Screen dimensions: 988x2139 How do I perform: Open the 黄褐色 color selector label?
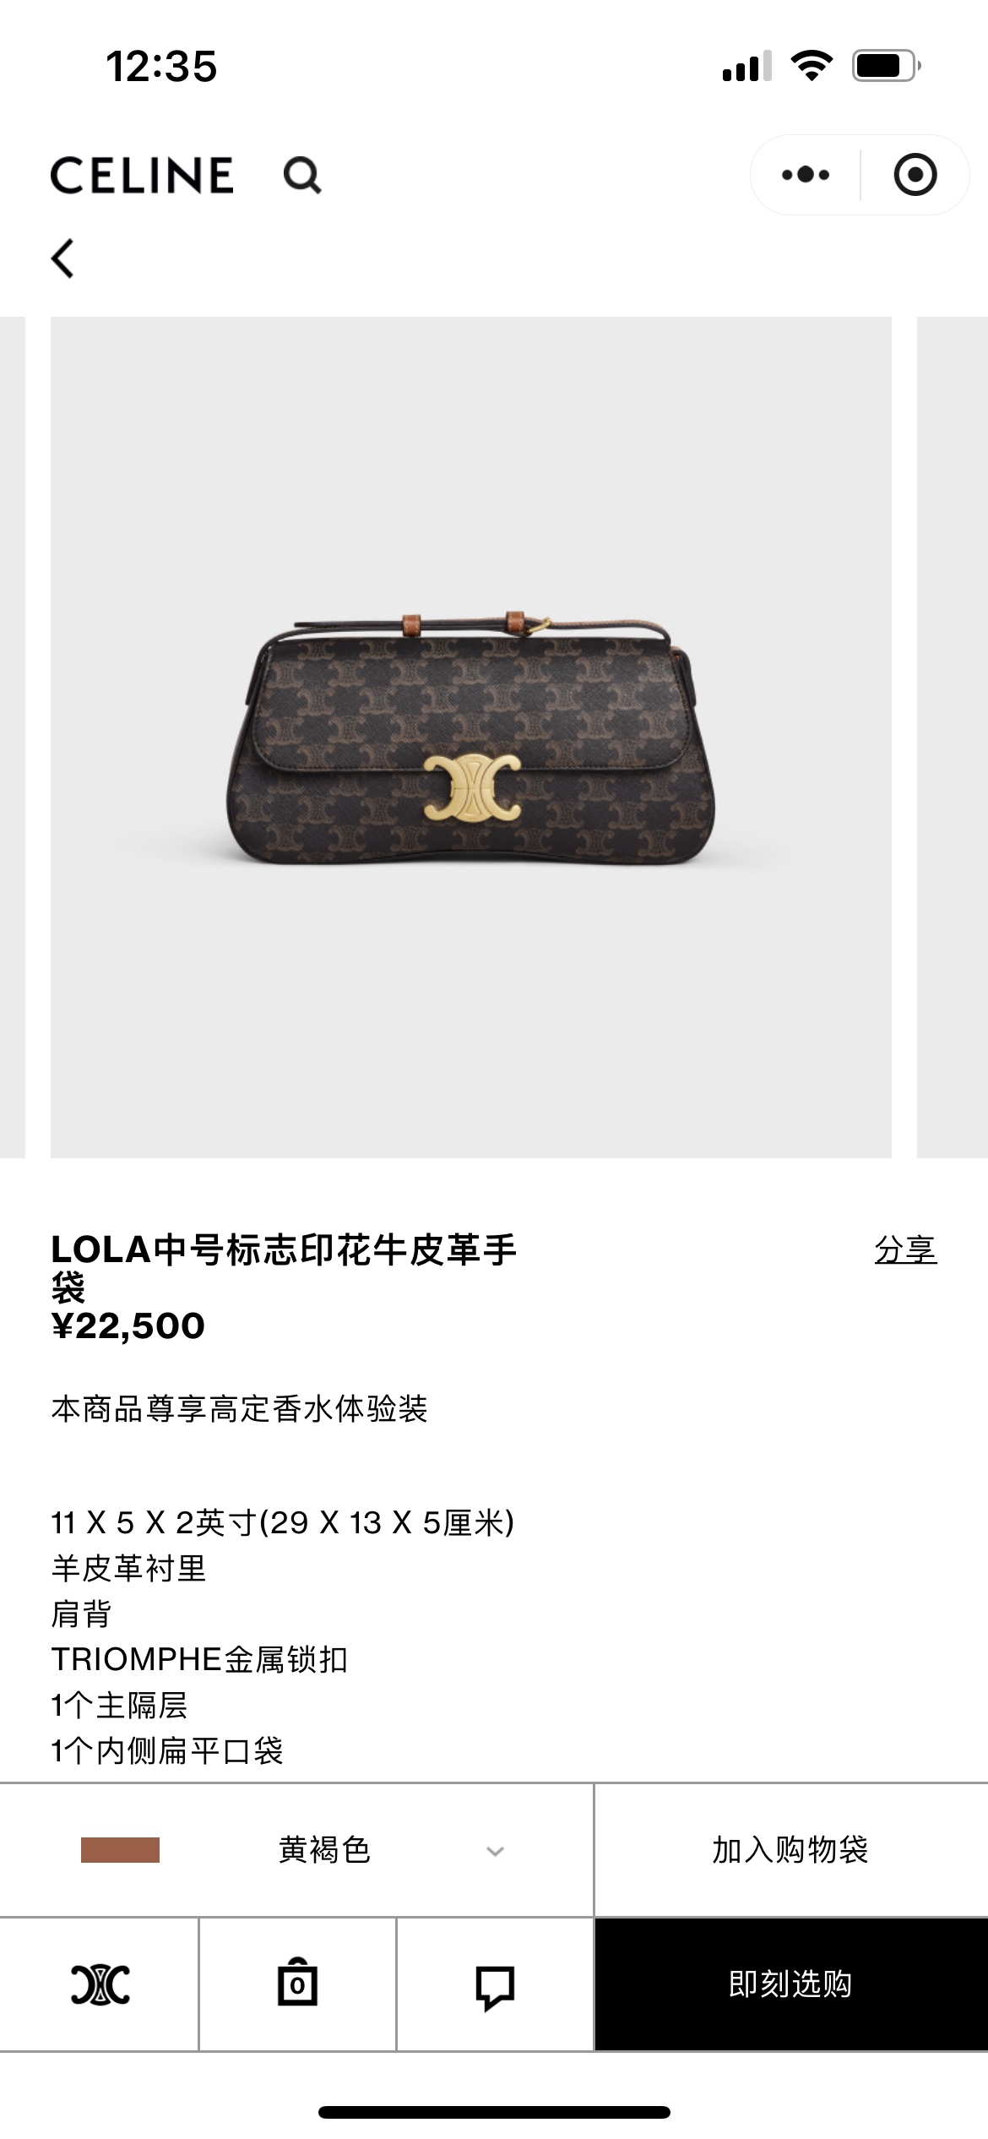pyautogui.click(x=325, y=1850)
